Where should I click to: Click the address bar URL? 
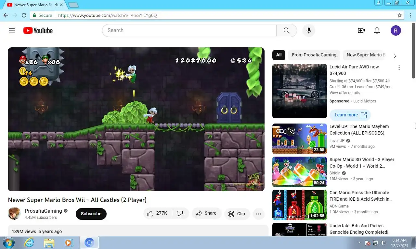click(x=108, y=15)
